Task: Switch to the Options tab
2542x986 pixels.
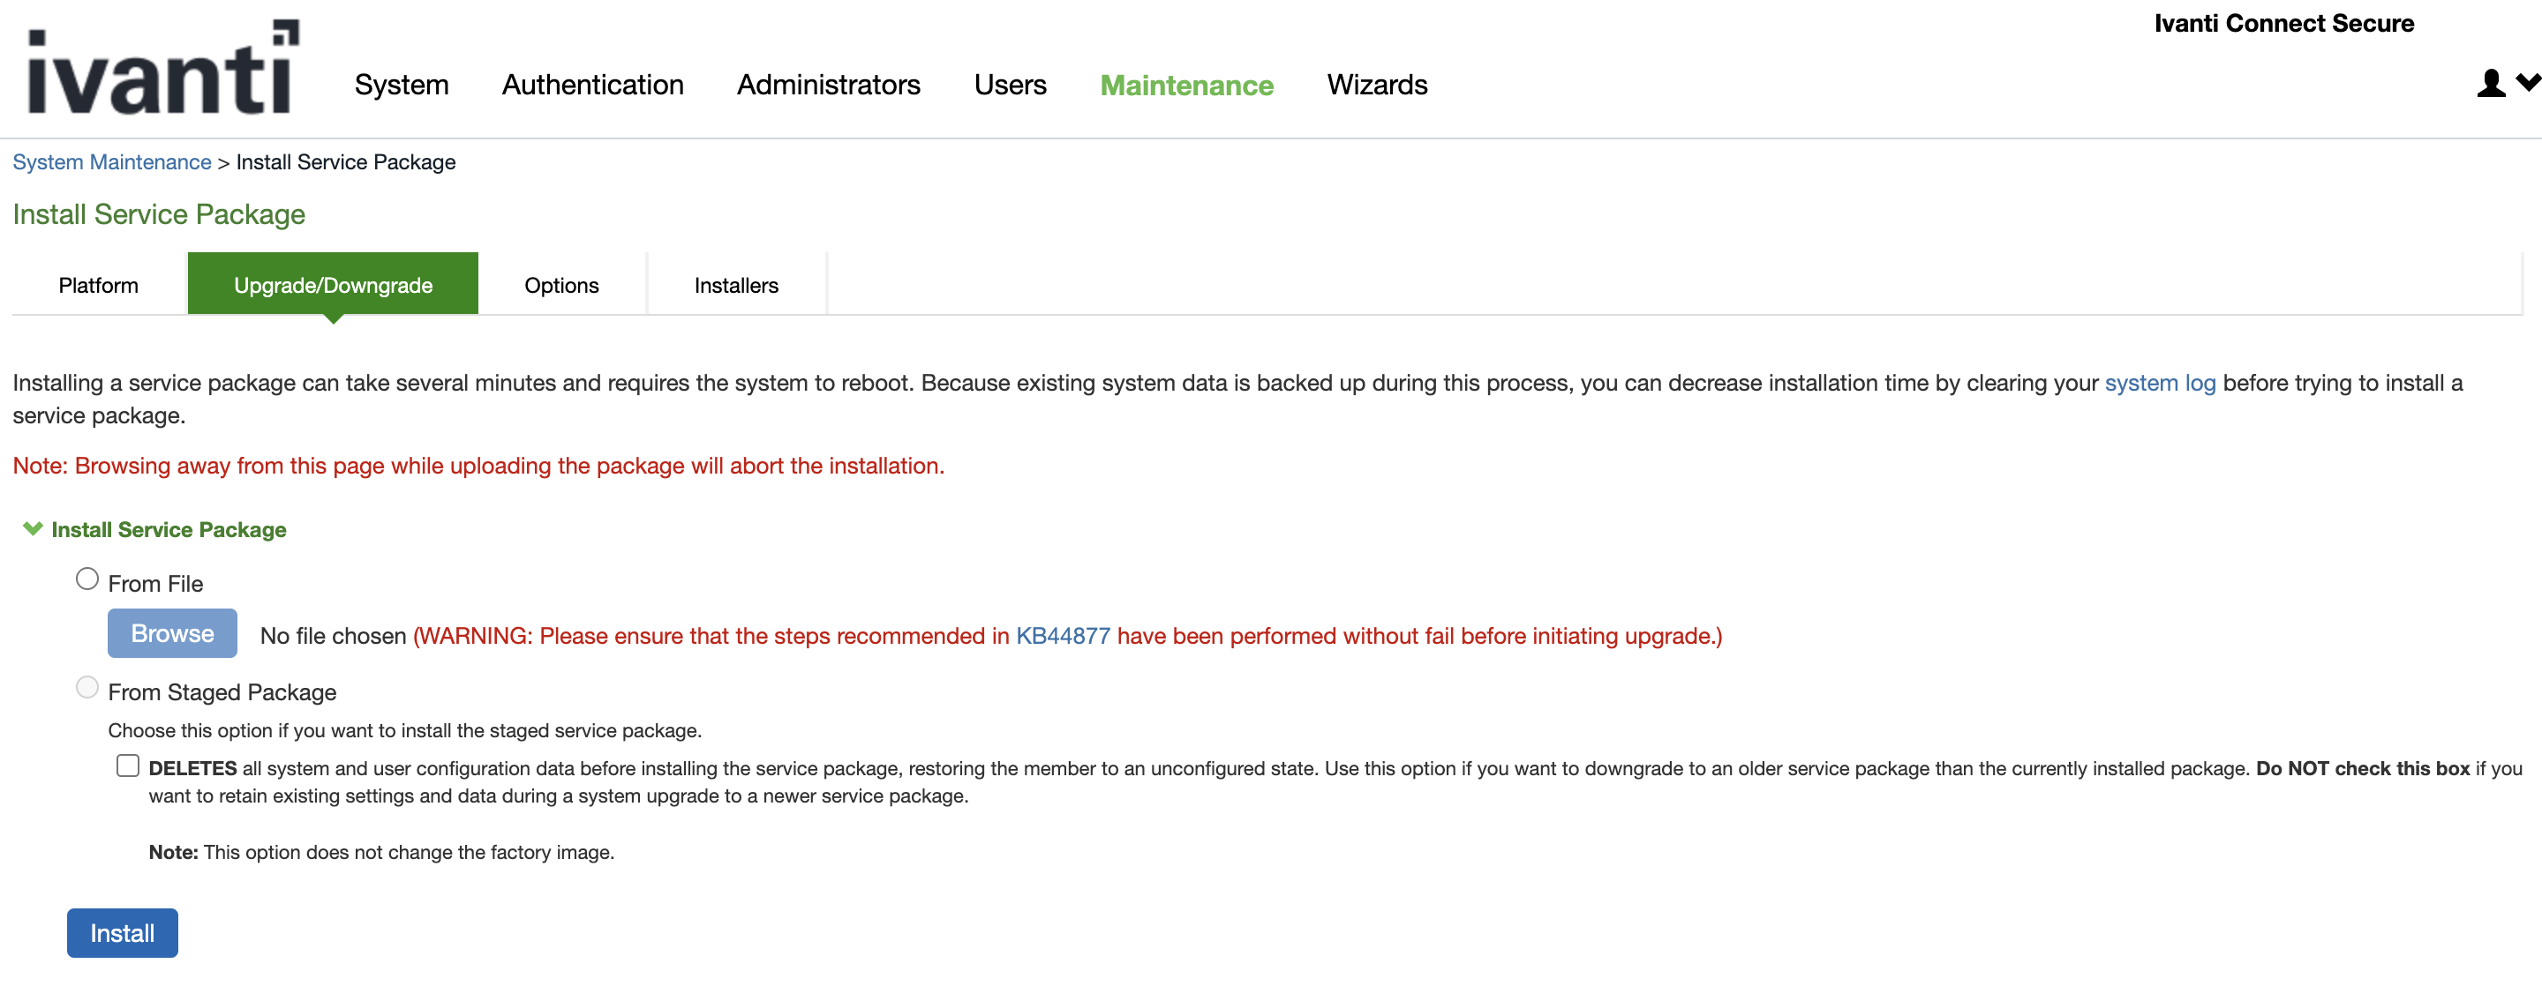Action: click(561, 285)
